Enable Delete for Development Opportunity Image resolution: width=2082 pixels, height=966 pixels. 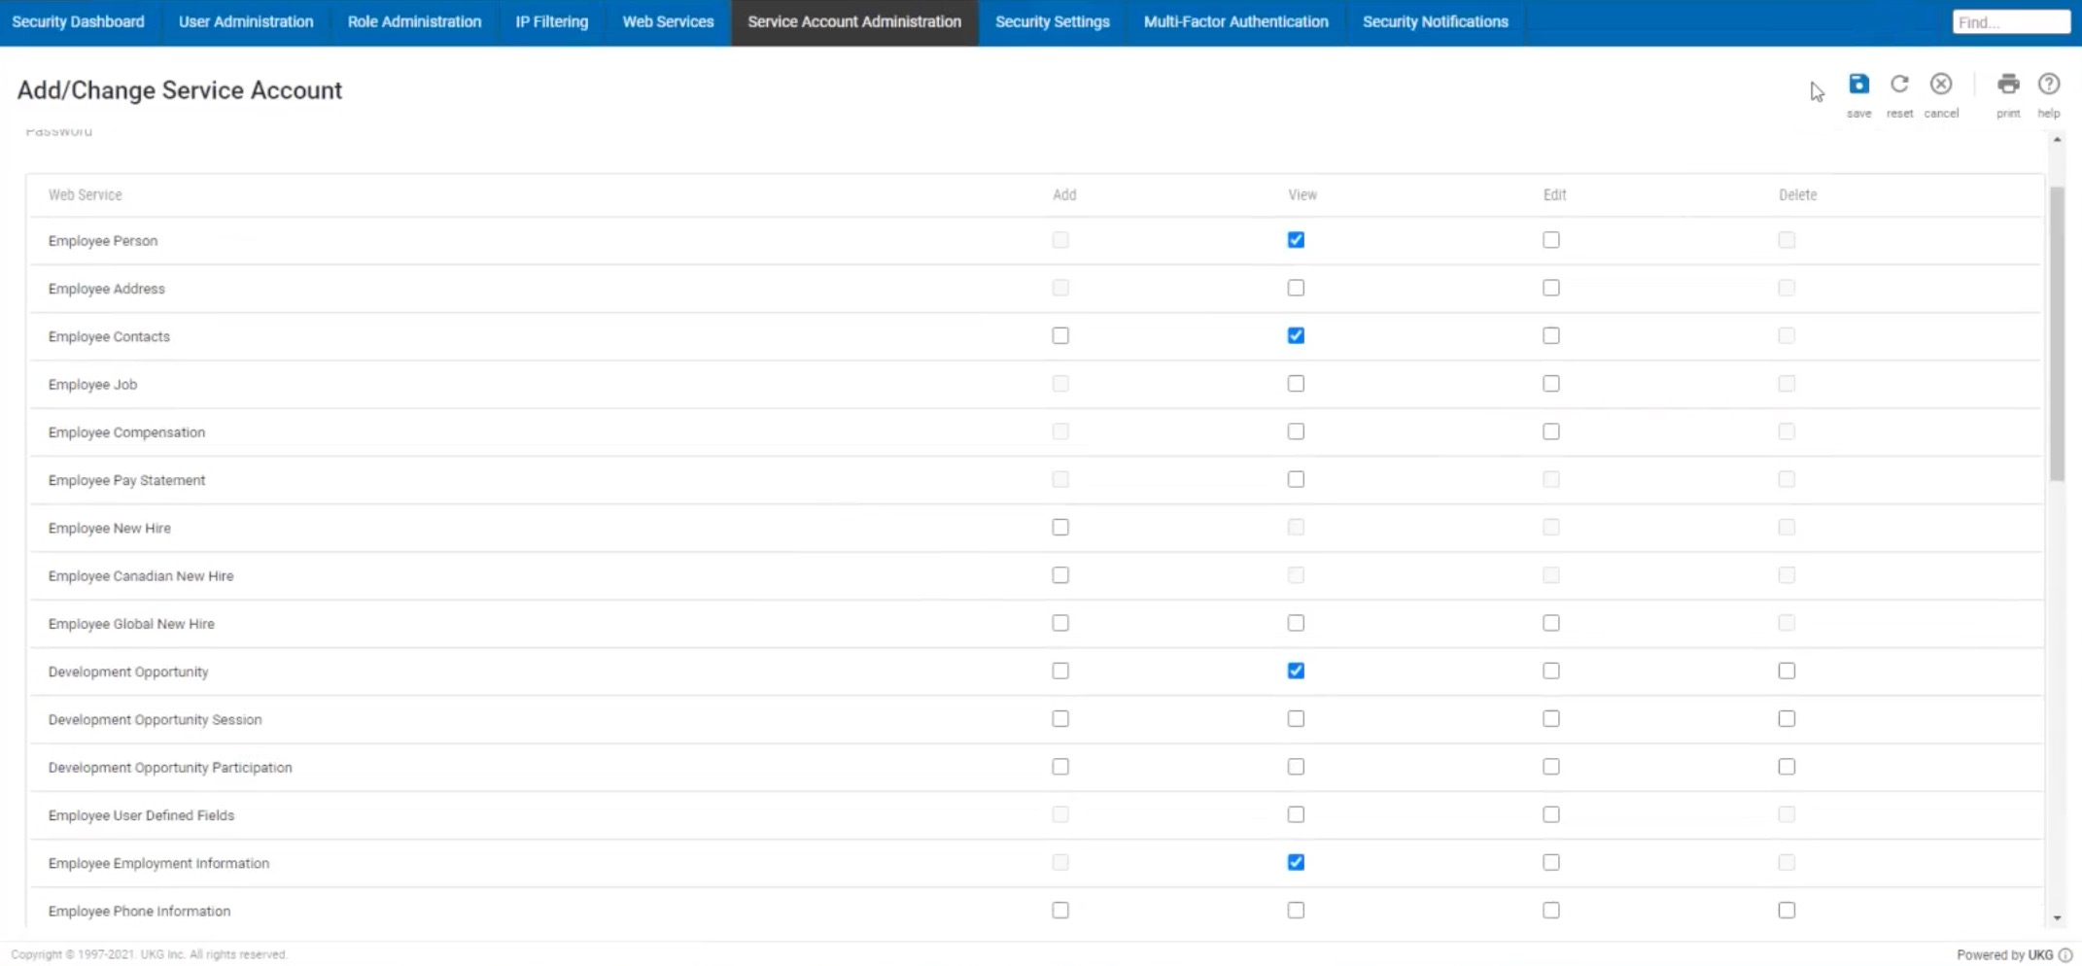coord(1786,671)
